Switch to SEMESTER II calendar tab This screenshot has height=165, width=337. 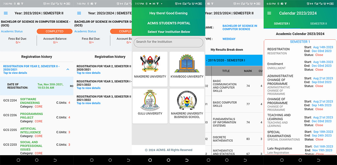click(319, 23)
